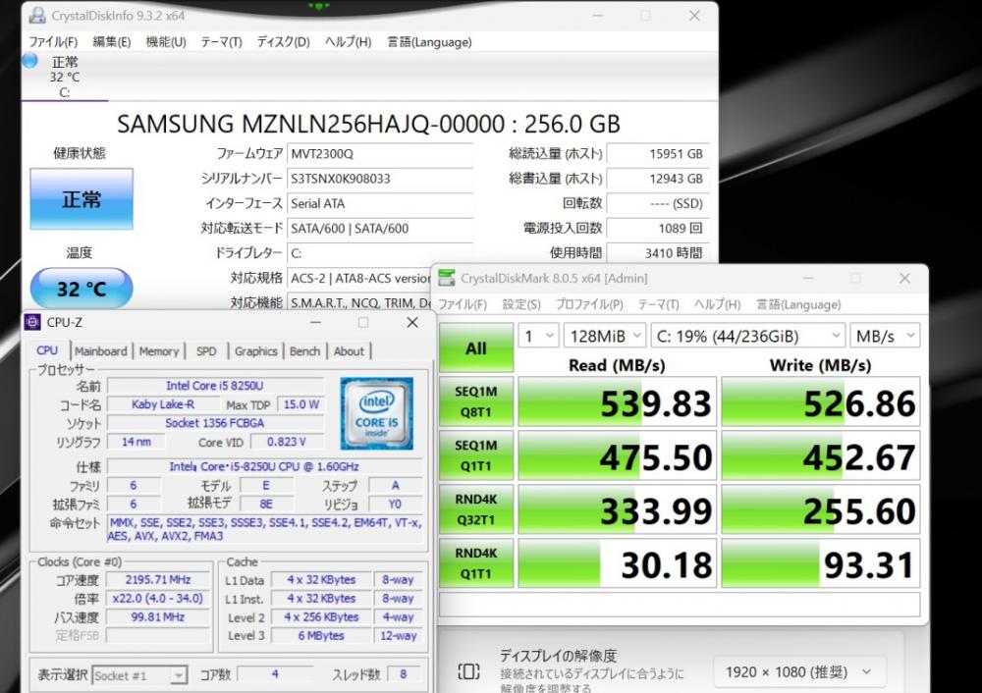Click the power-on hours value 3410 時間
Screen dimensions: 982x693
(x=658, y=253)
